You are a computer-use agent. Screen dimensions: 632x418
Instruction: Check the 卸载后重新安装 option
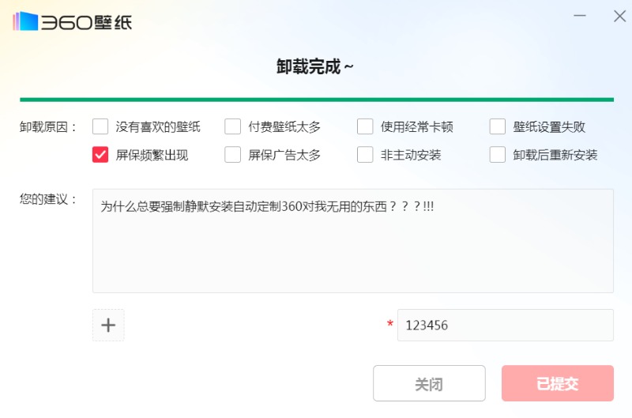tap(498, 154)
